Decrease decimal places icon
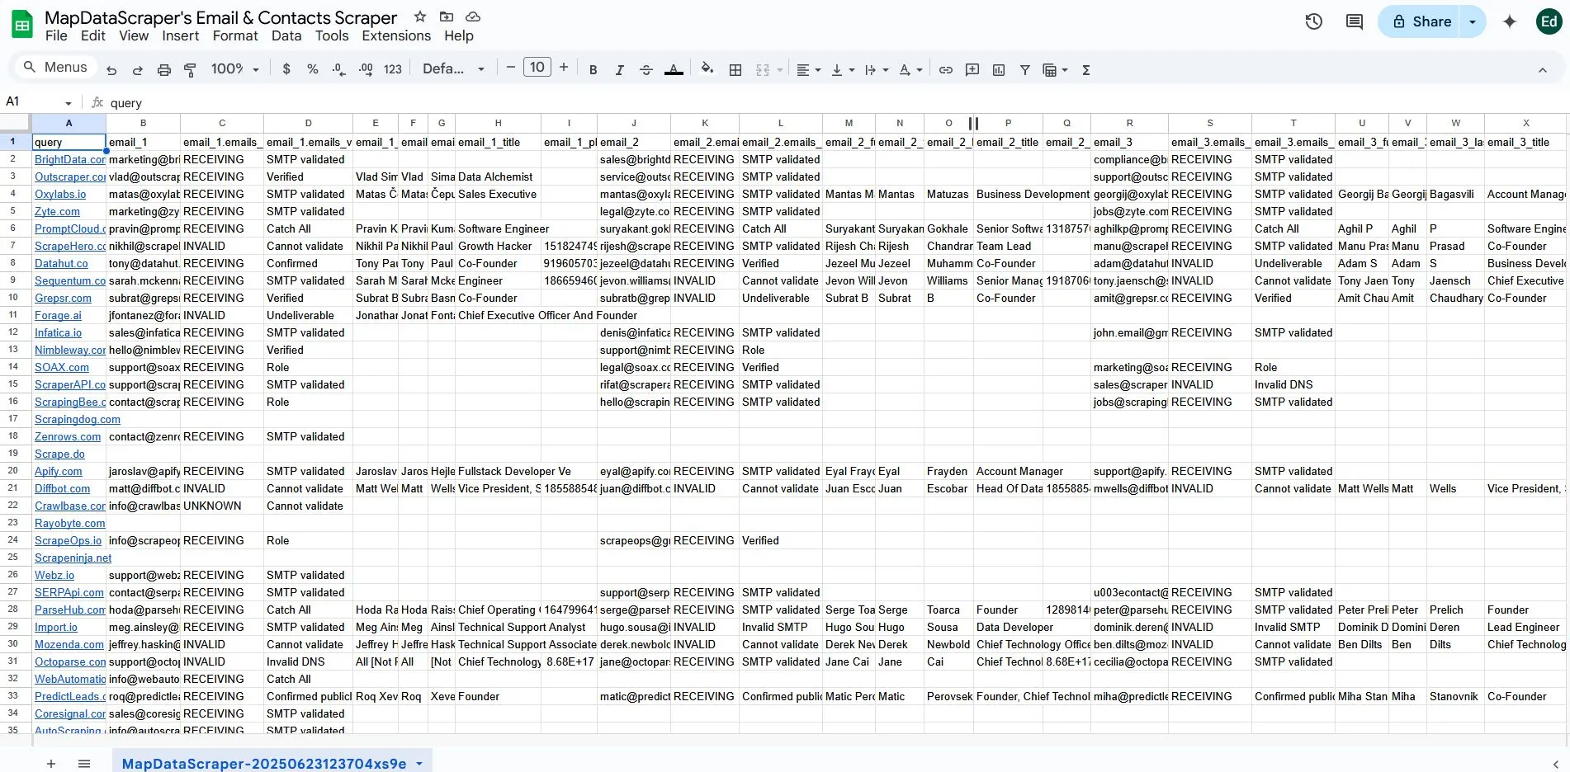Viewport: 1570px width, 772px height. point(338,69)
